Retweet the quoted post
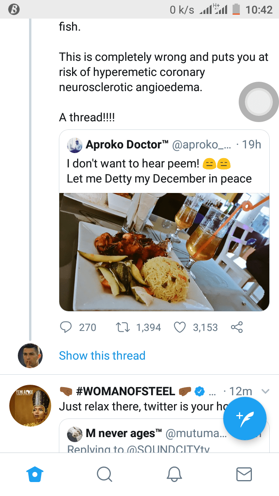Image resolution: width=279 pixels, height=496 pixels. [123, 327]
